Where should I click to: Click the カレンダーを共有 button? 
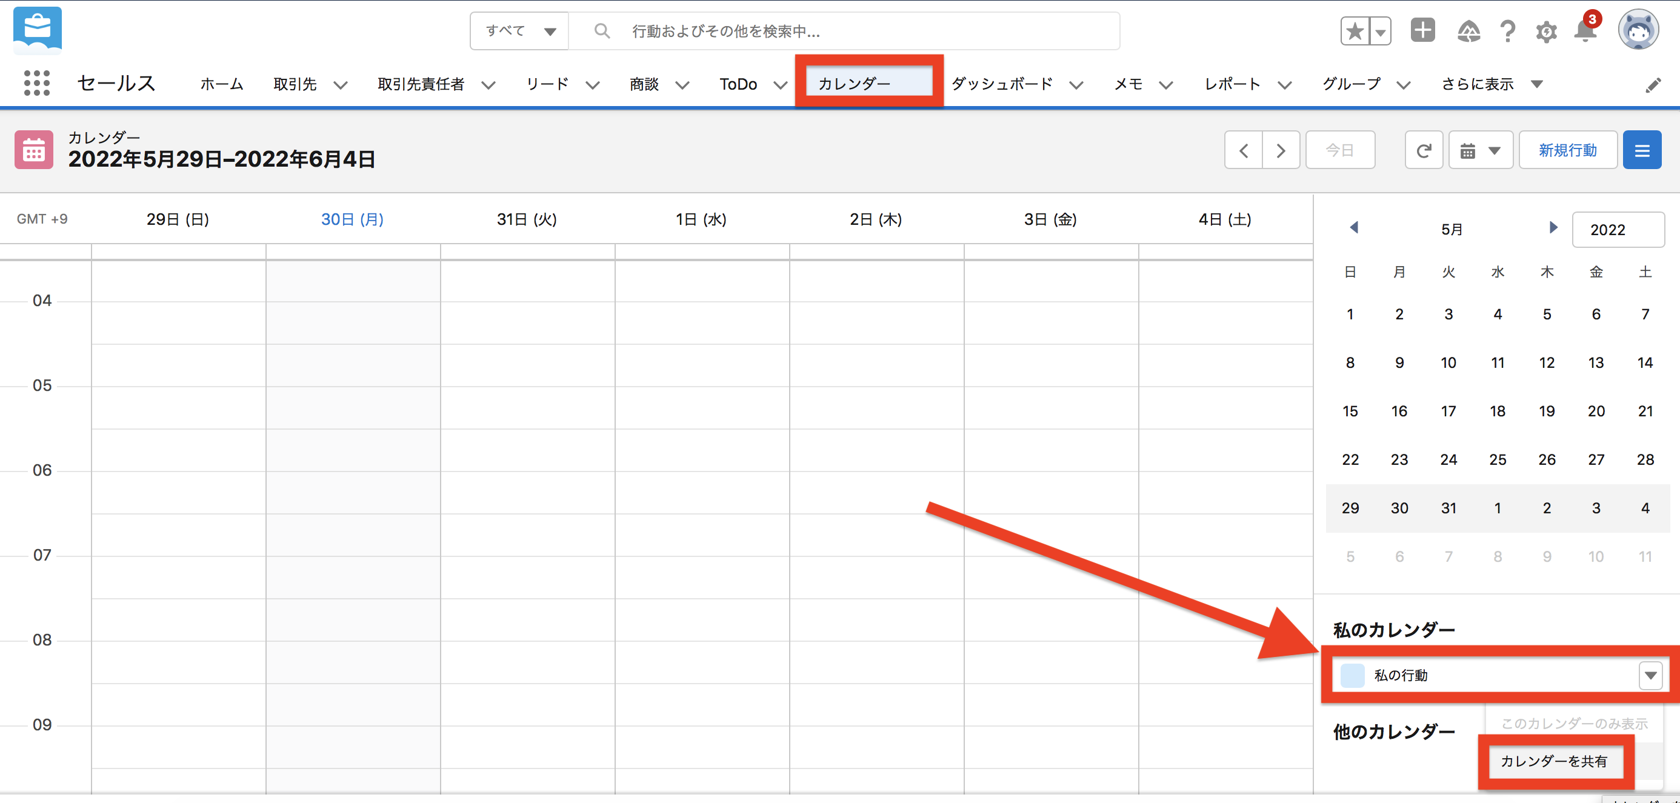pos(1555,761)
